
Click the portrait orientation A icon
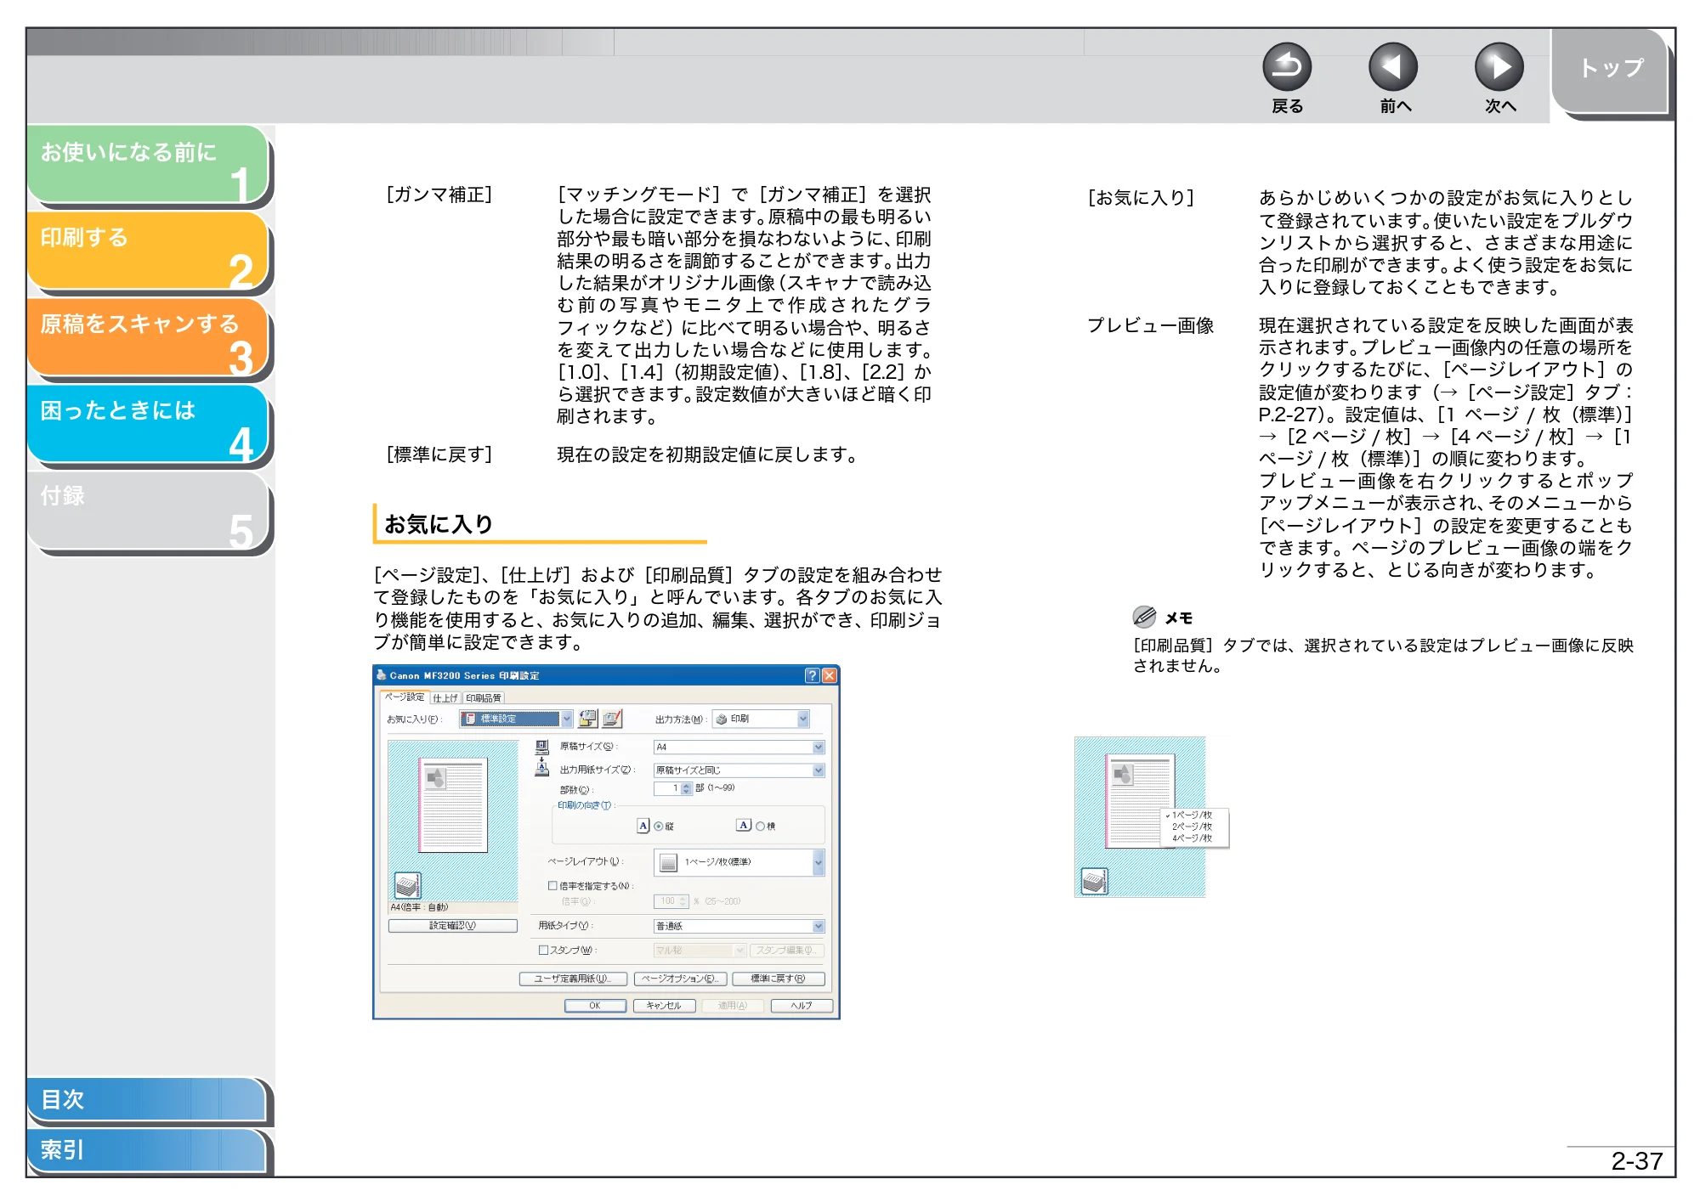[643, 826]
